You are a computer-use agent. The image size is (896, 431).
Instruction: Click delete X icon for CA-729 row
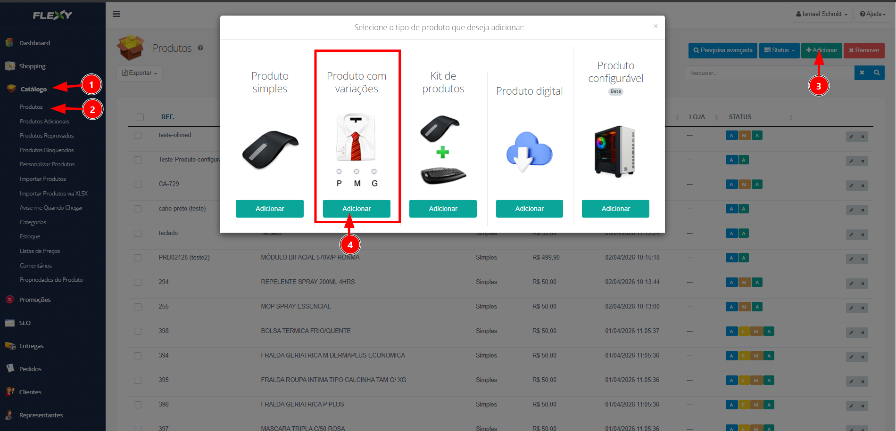coord(863,186)
